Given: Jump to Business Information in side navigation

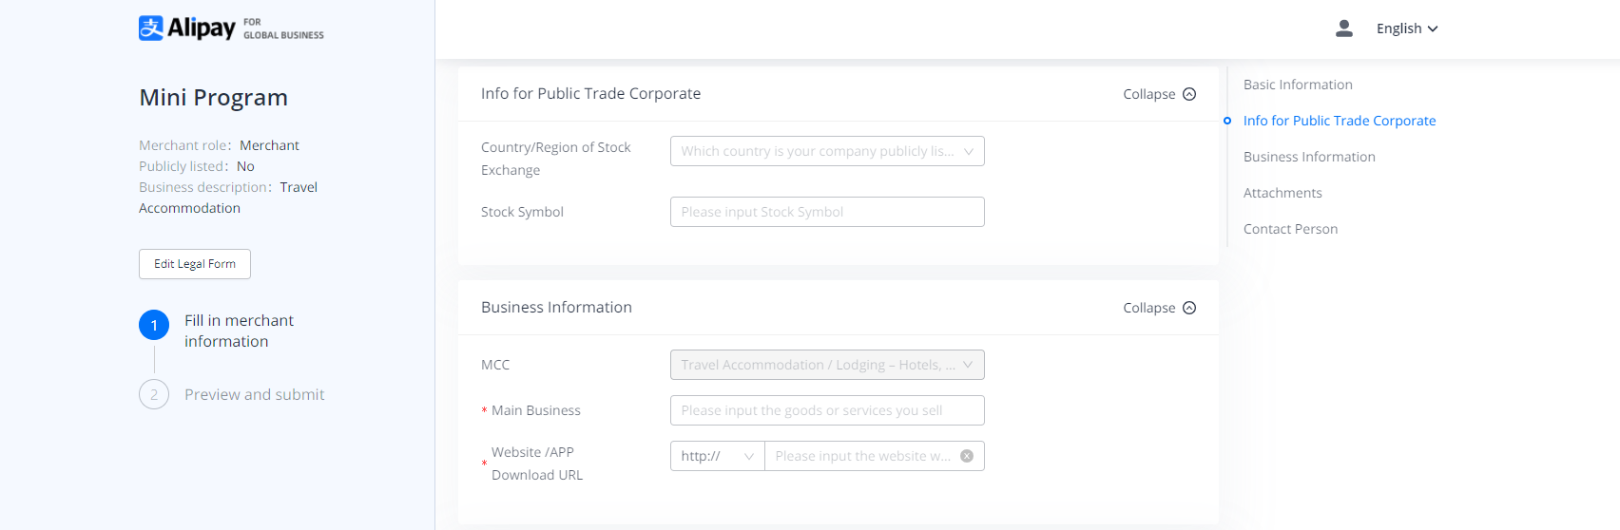Looking at the screenshot, I should [1308, 157].
